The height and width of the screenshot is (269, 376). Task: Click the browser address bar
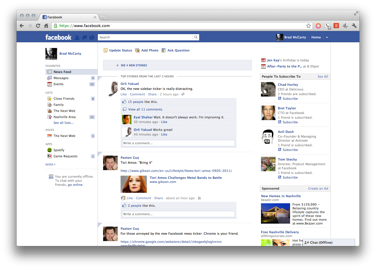tap(182, 26)
